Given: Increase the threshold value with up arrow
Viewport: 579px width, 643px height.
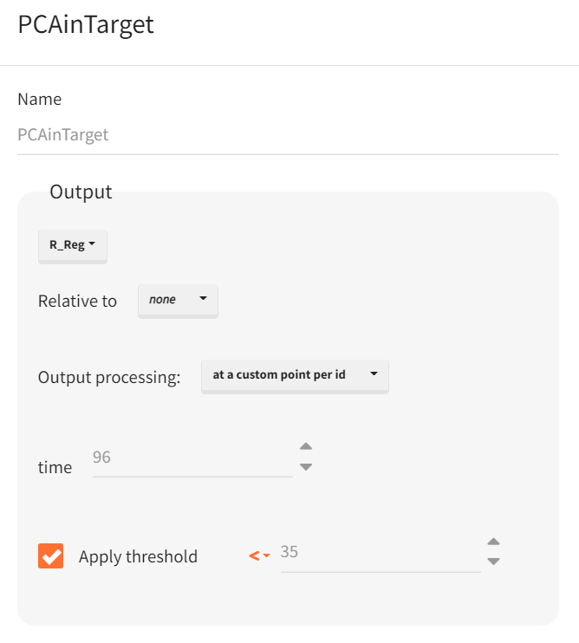Looking at the screenshot, I should click(x=493, y=542).
